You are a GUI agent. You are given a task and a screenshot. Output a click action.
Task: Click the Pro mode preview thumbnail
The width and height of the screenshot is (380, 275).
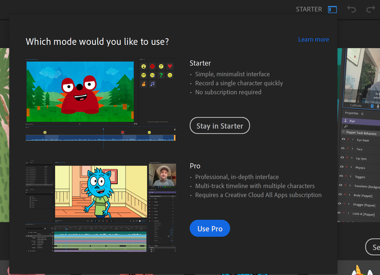pyautogui.click(x=101, y=207)
